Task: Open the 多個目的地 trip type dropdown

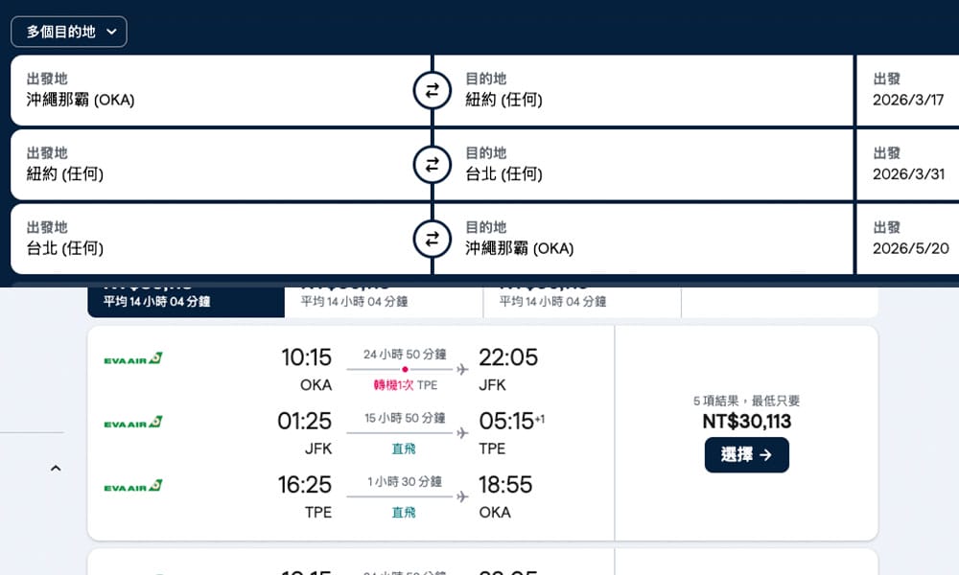Action: [67, 32]
